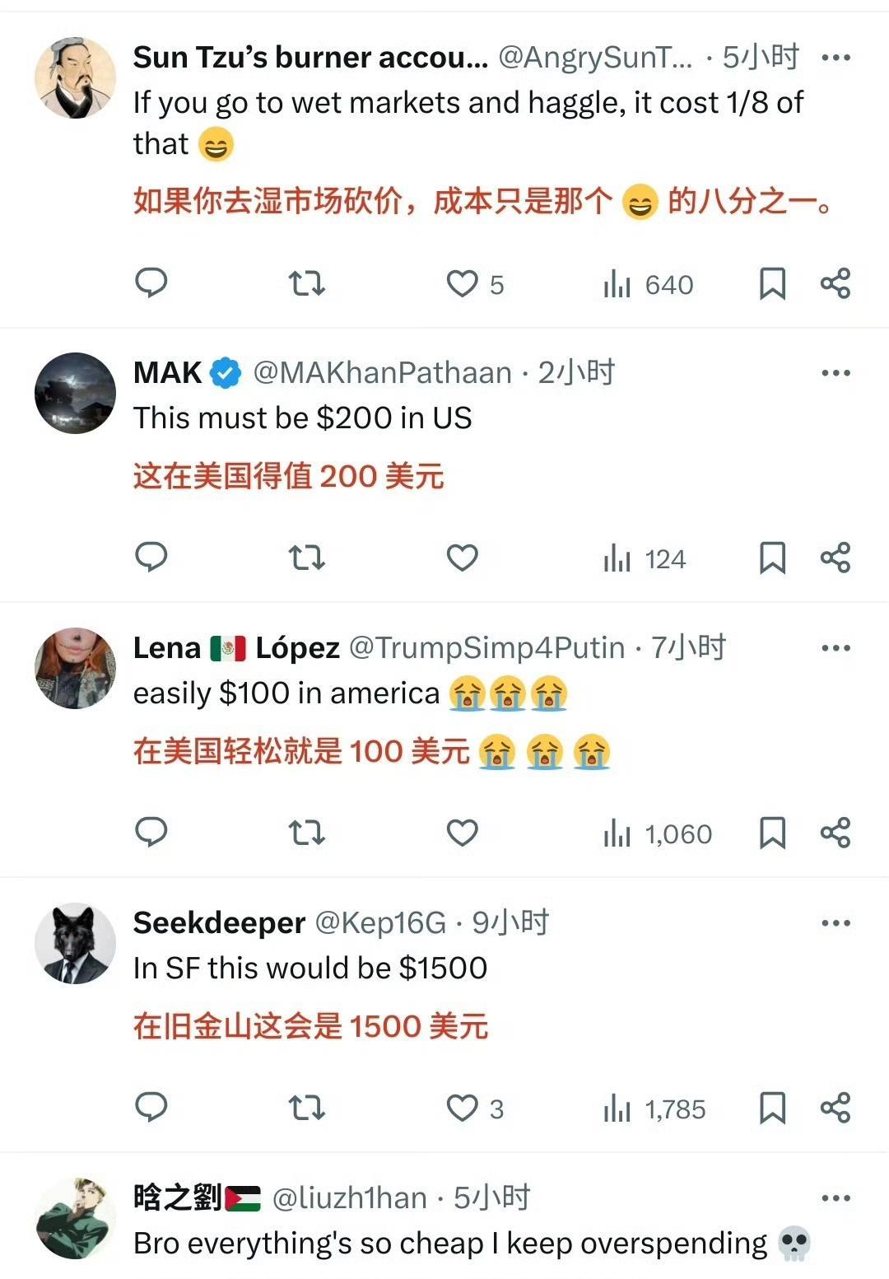Like Seekdeeper's tweet with 3 likes
This screenshot has width=889, height=1279.
474,1109
